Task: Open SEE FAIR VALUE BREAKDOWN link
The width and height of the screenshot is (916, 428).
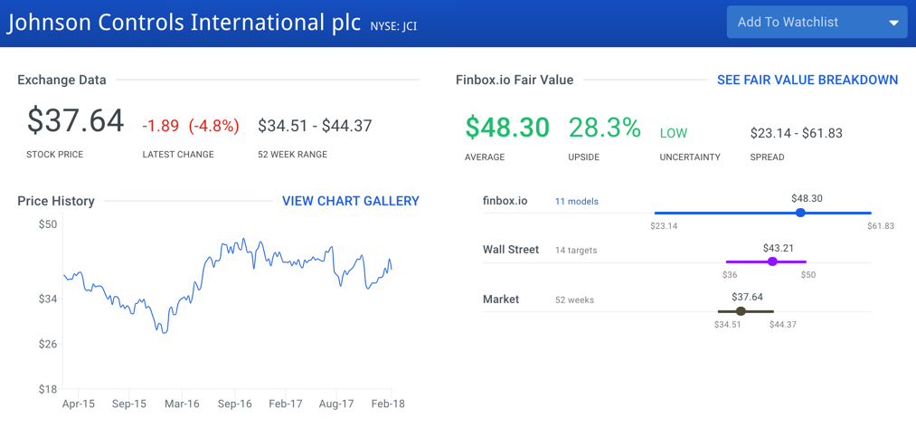Action: click(x=807, y=81)
